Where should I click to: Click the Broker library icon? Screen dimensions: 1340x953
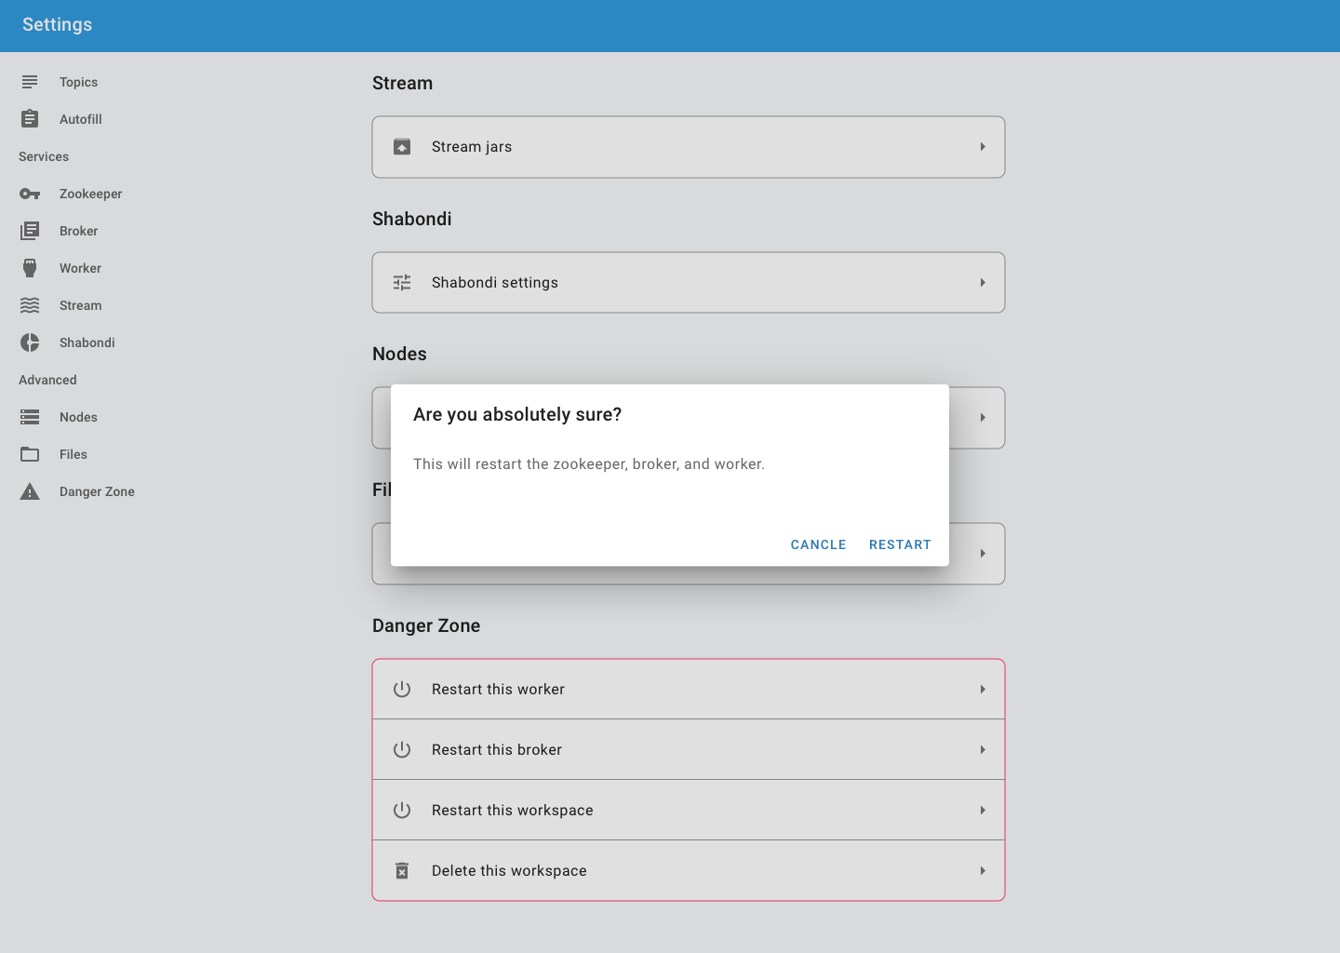[30, 231]
